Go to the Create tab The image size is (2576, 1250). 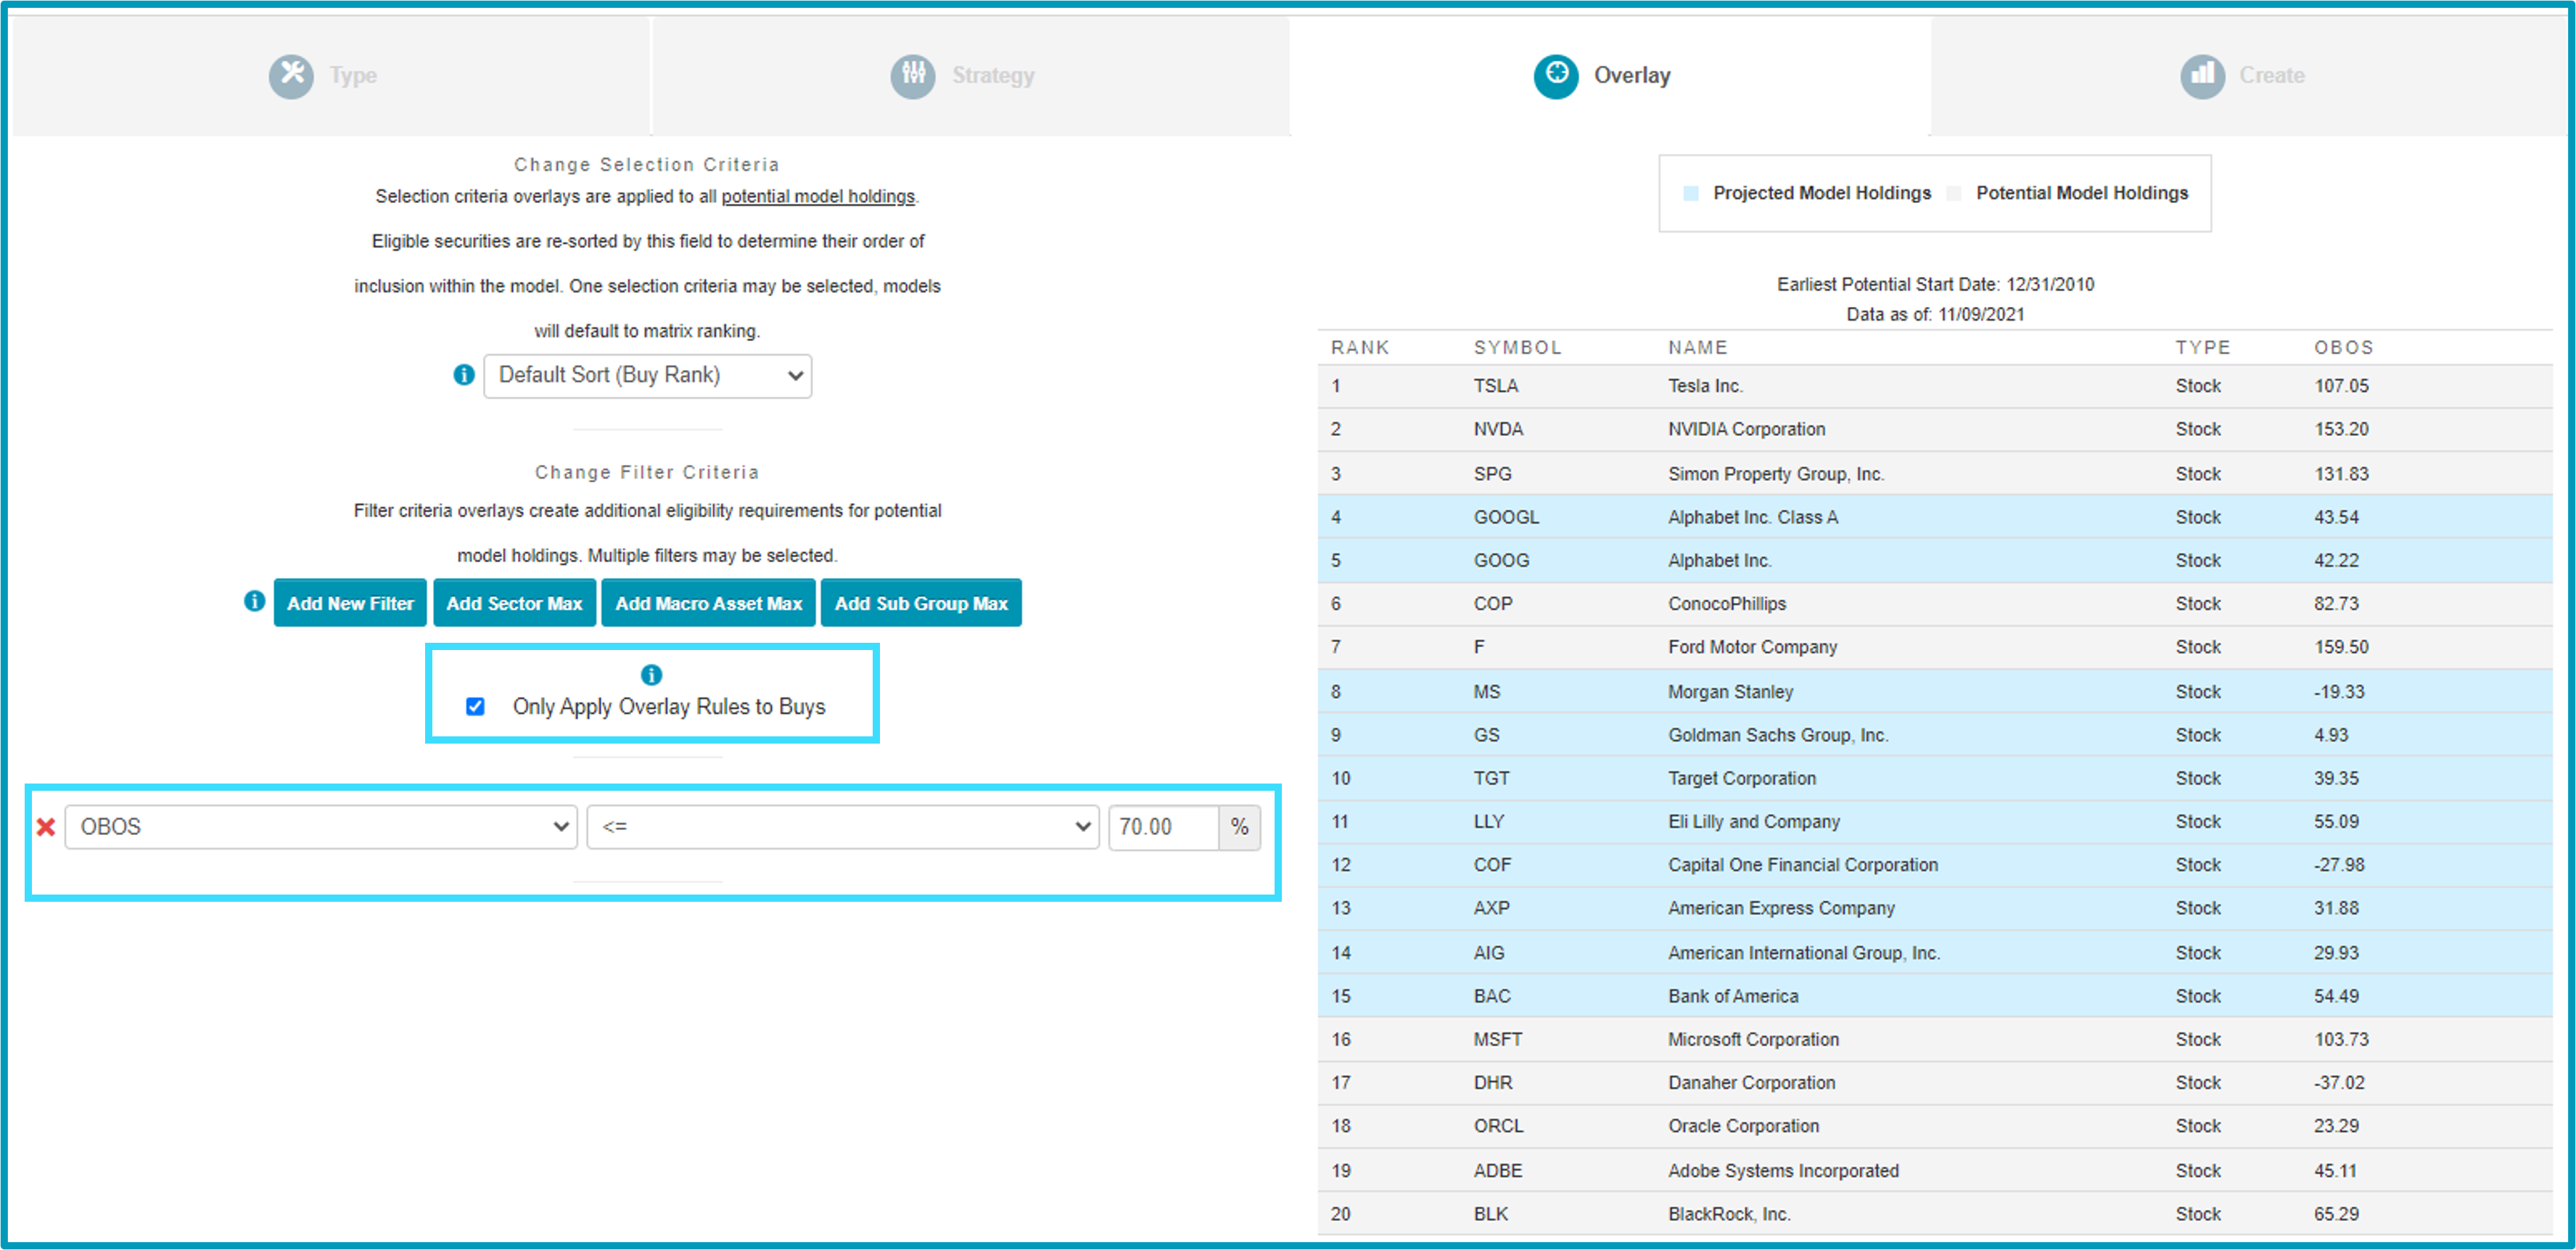coord(2250,75)
